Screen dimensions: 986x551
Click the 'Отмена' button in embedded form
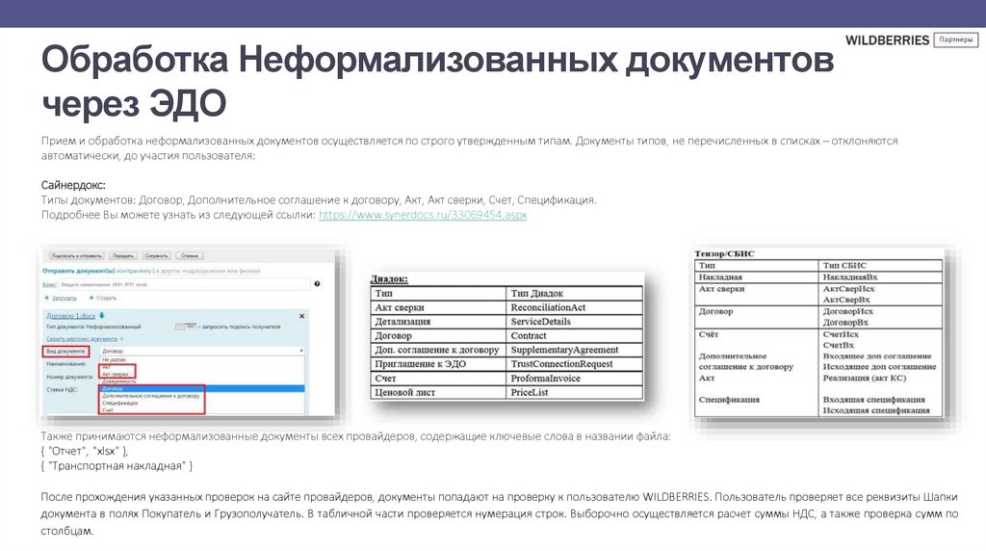(x=190, y=256)
